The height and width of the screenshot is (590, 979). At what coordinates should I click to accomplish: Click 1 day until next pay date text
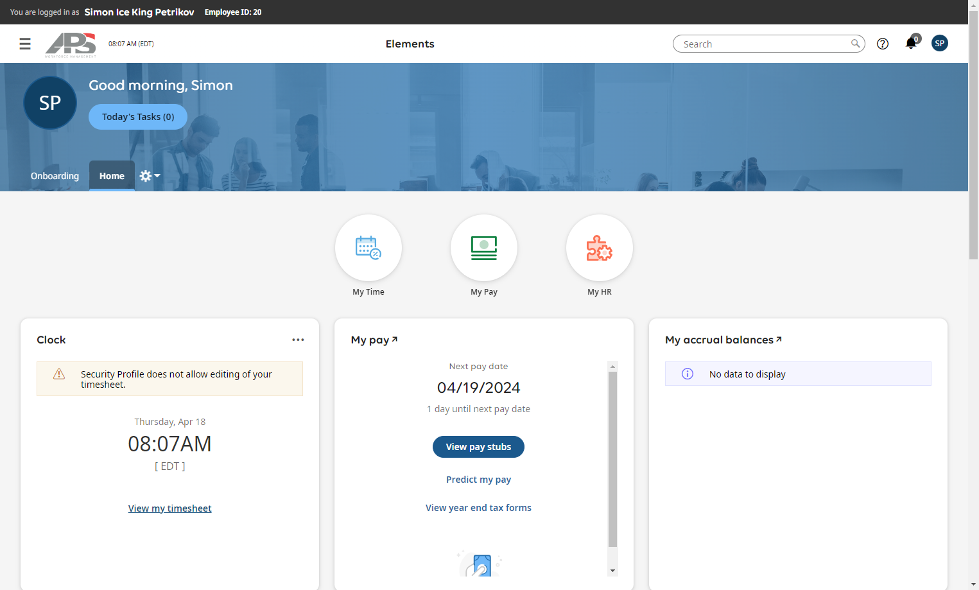(478, 409)
